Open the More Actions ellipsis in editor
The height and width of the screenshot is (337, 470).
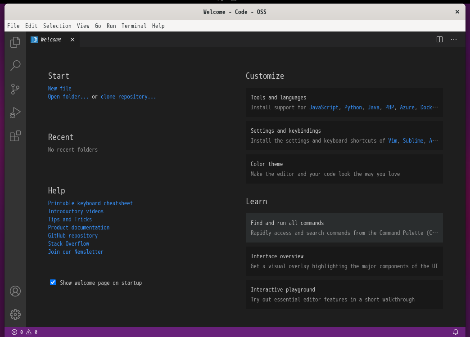[x=454, y=40]
